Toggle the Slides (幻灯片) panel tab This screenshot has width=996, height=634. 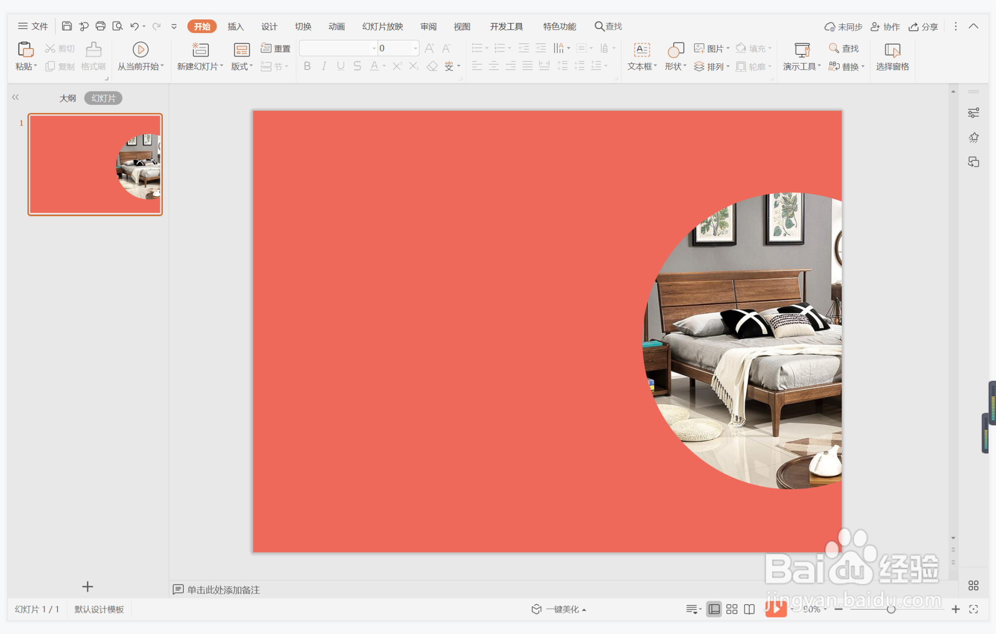click(103, 98)
